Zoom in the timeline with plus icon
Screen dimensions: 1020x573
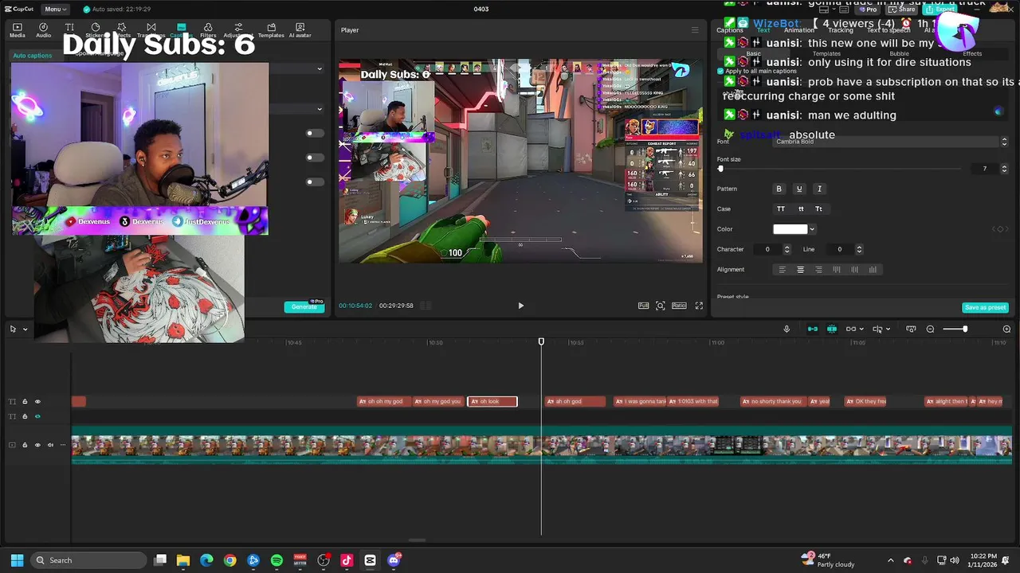pos(1006,329)
